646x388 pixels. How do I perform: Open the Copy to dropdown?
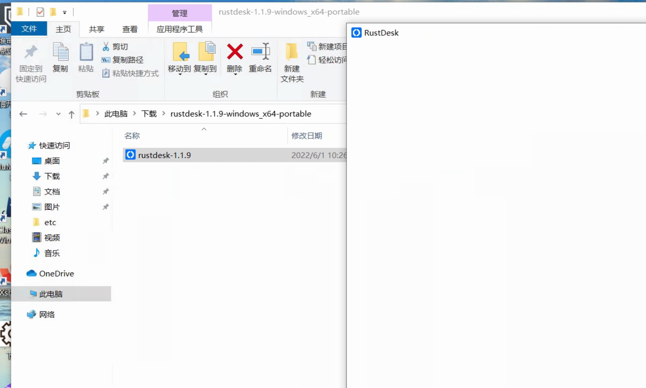pyautogui.click(x=206, y=74)
